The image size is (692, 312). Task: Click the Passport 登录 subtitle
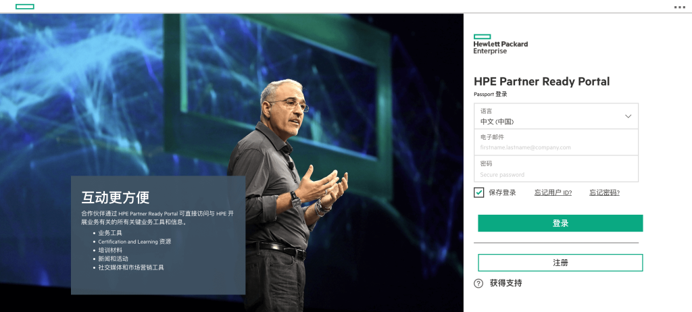click(491, 95)
